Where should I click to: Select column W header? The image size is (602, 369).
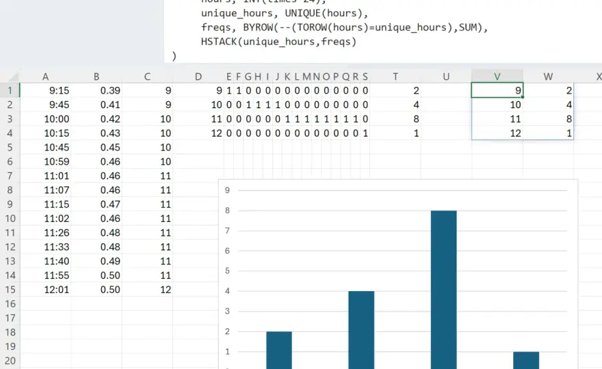tap(548, 77)
